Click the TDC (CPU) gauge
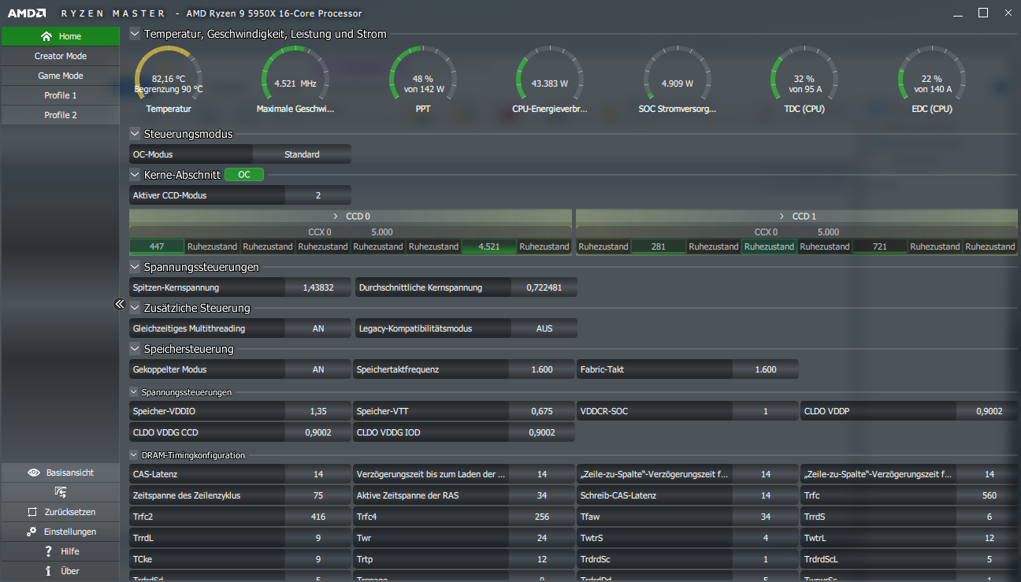Image resolution: width=1021 pixels, height=582 pixels. point(804,80)
